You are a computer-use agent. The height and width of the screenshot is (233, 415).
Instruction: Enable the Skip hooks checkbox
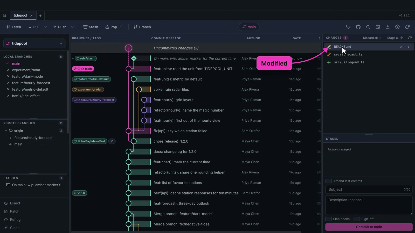[x=328, y=219]
